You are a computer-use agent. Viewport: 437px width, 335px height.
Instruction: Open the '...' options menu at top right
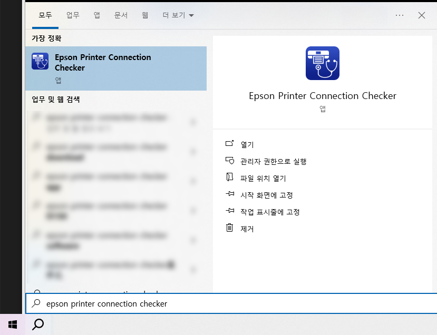(x=400, y=15)
